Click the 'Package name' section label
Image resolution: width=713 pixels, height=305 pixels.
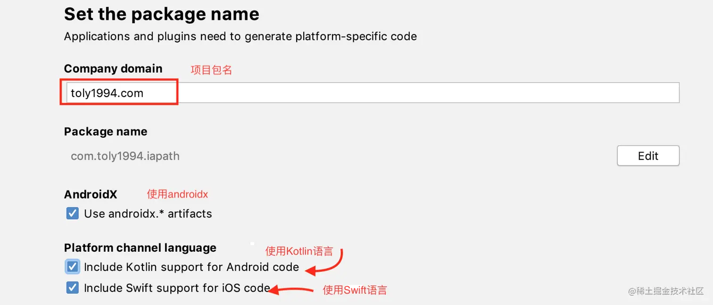pos(105,132)
